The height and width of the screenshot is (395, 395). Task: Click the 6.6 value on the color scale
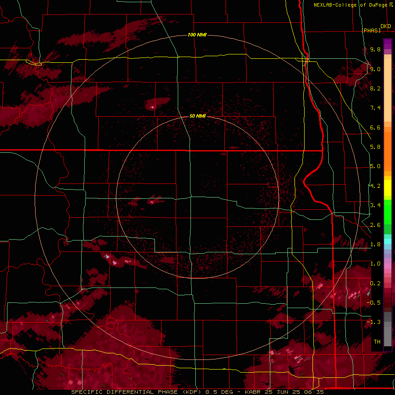375,127
